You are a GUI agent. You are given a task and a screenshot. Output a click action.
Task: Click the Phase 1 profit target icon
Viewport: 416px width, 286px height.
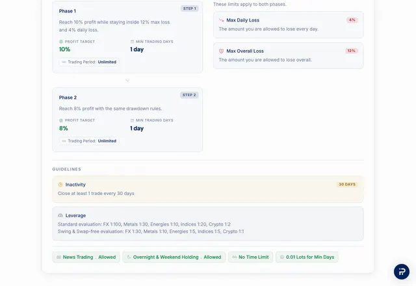(61, 42)
